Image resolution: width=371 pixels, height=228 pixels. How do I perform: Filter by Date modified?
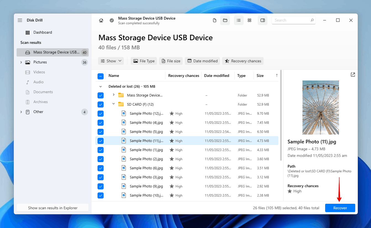point(202,61)
